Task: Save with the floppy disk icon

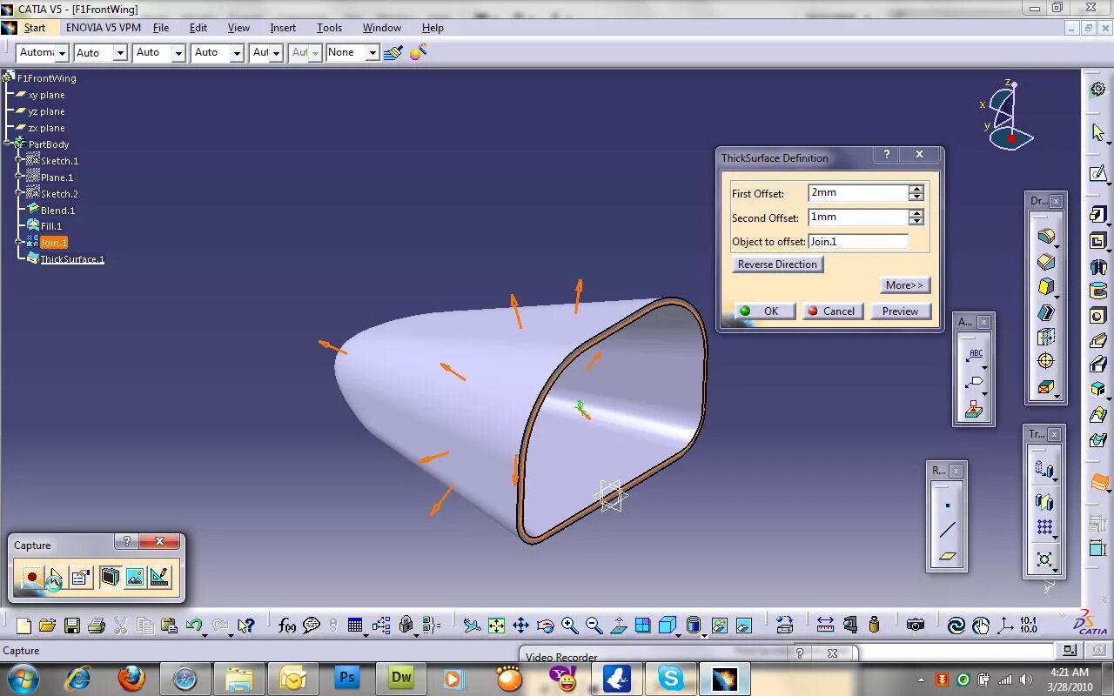Action: (x=72, y=626)
